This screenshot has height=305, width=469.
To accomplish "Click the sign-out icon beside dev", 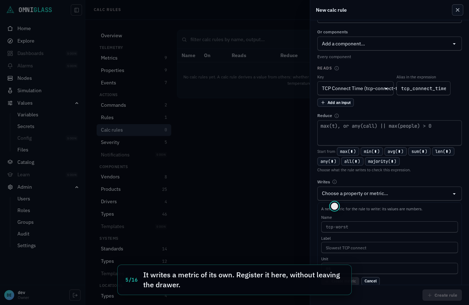I will (75, 295).
